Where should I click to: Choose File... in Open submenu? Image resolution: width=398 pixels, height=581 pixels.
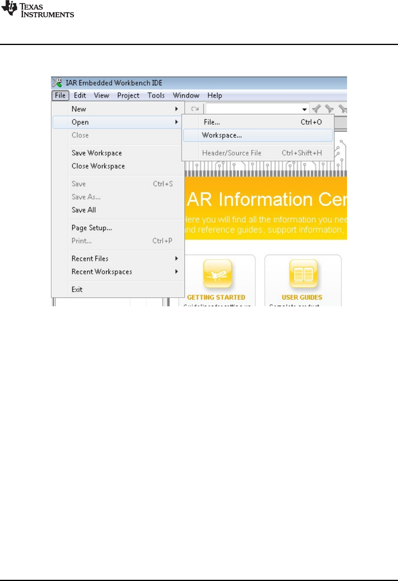(258, 122)
